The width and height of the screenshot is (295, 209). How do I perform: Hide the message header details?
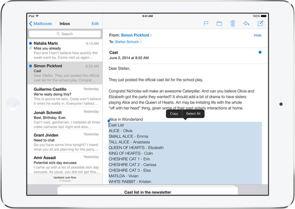click(257, 35)
